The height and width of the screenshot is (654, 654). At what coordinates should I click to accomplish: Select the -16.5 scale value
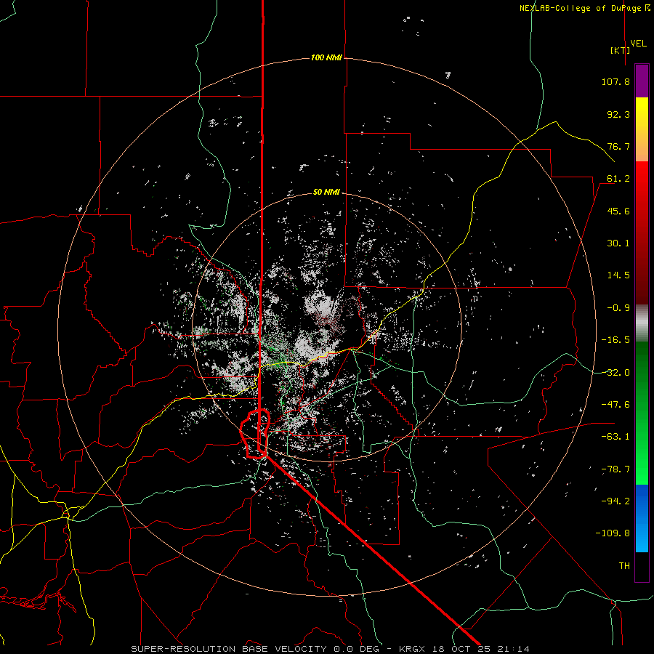tap(615, 340)
